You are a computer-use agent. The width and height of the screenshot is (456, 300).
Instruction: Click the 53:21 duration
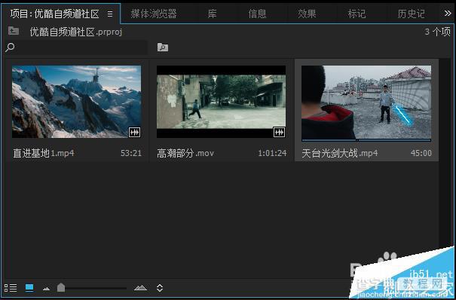(x=131, y=153)
